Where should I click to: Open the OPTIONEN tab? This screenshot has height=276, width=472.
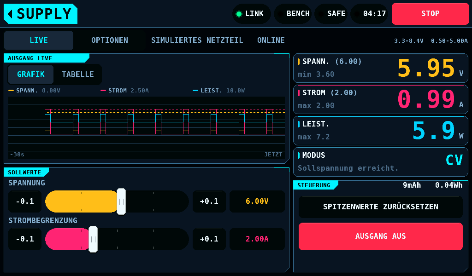[x=110, y=40]
